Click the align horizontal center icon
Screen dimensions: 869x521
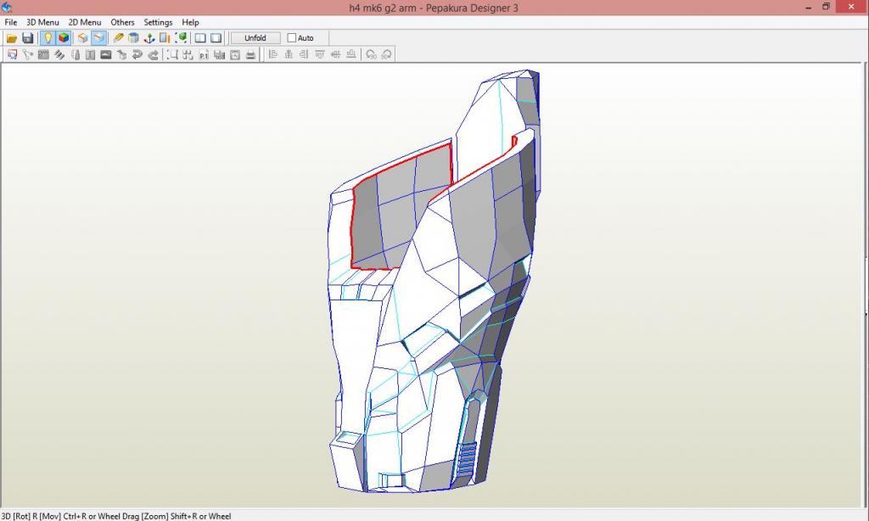[x=289, y=54]
